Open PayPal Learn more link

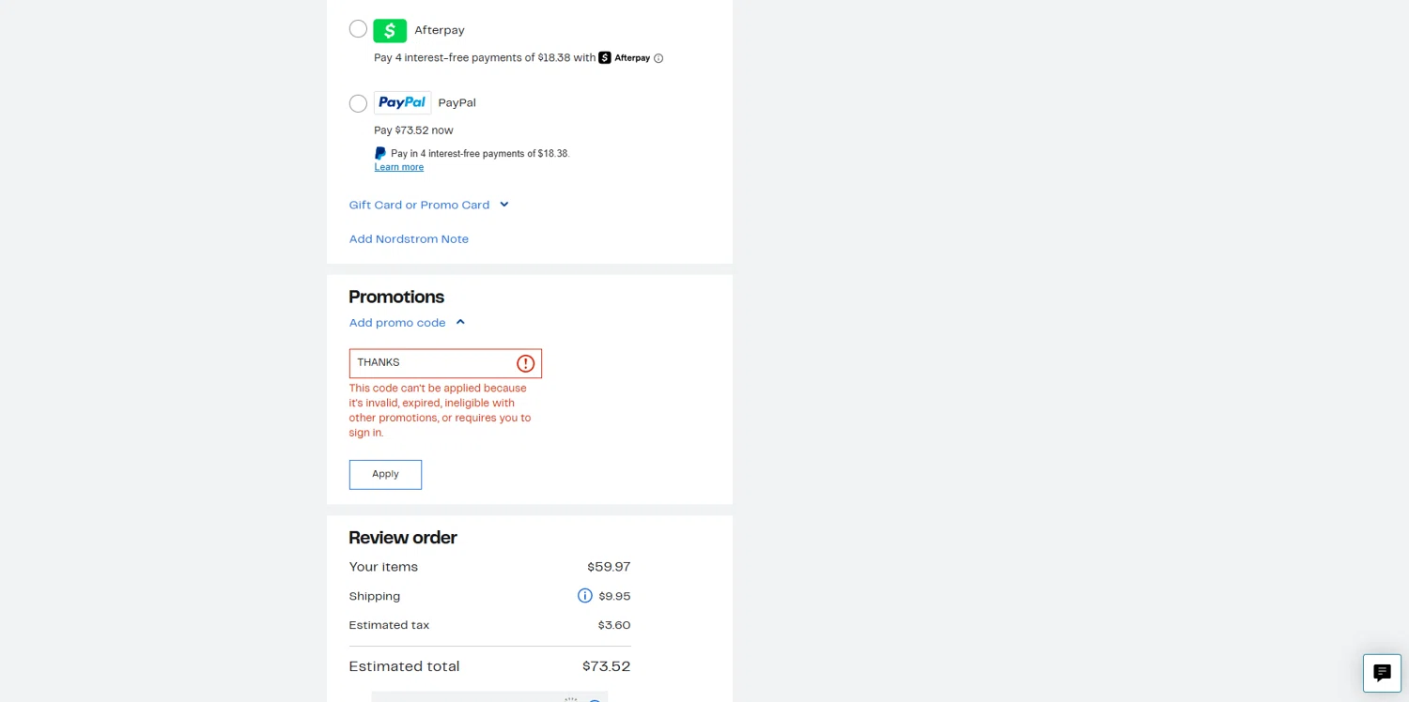pyautogui.click(x=399, y=167)
